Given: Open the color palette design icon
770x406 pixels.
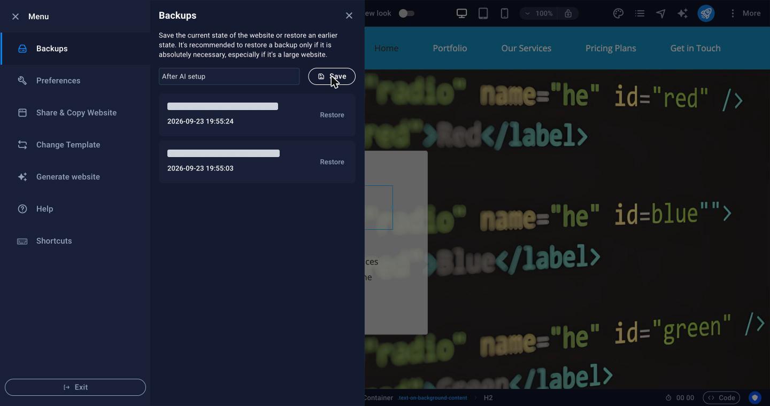Looking at the screenshot, I should [618, 13].
